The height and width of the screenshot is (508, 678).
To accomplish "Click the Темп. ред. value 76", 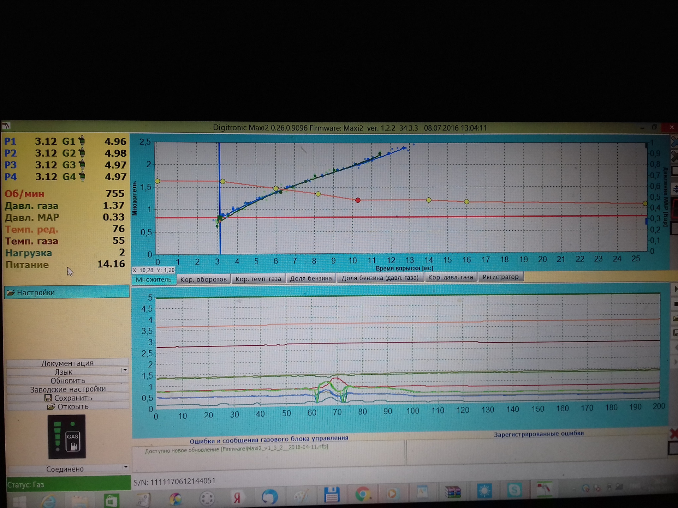I will (x=119, y=229).
